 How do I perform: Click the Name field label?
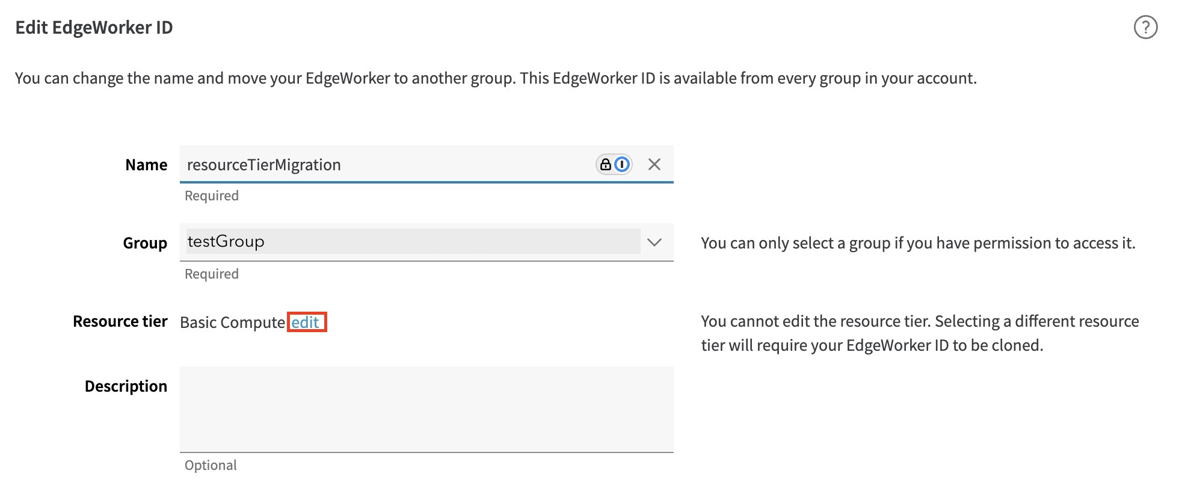click(146, 165)
